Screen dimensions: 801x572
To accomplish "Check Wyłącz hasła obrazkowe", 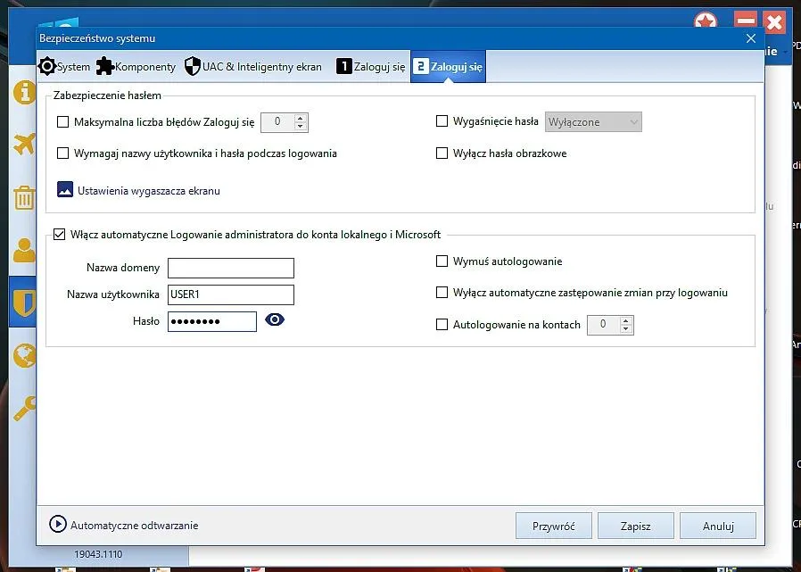I will click(442, 153).
